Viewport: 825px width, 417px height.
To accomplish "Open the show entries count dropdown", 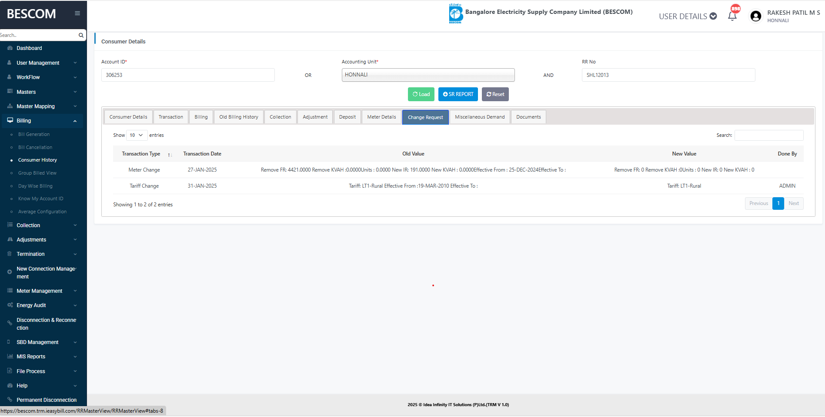I will click(137, 135).
